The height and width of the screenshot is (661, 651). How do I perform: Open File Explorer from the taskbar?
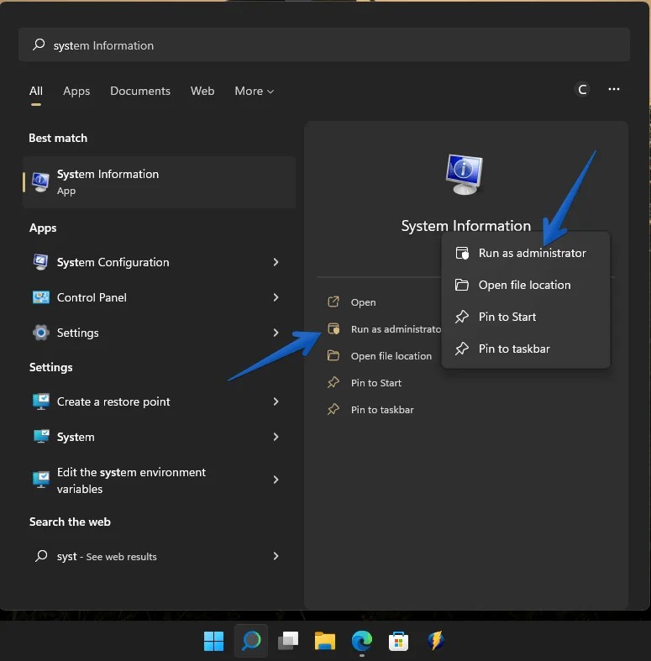click(324, 641)
